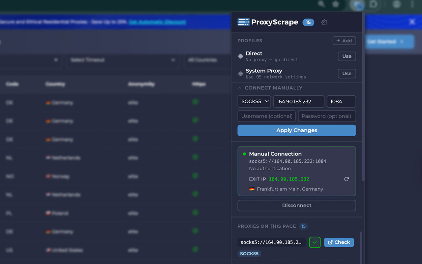422x264 pixels.
Task: Select the Direct profile radio dot
Action: pyautogui.click(x=240, y=56)
